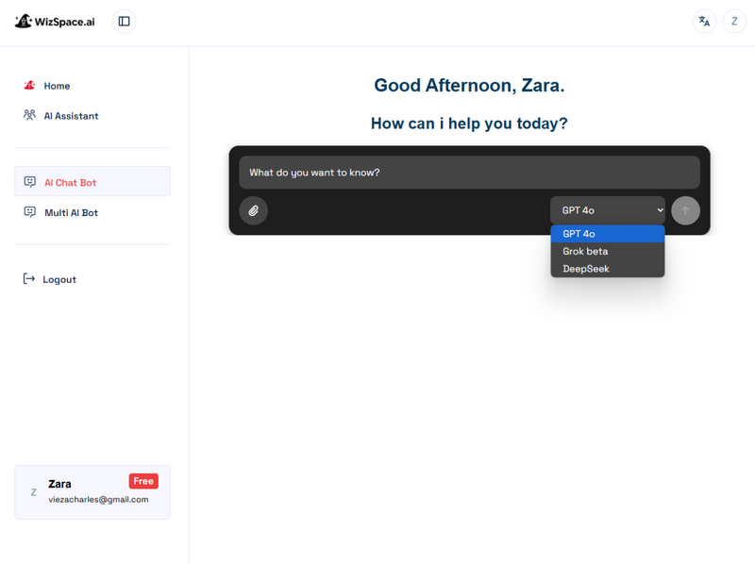Click the paperclip attach file icon

(x=253, y=210)
